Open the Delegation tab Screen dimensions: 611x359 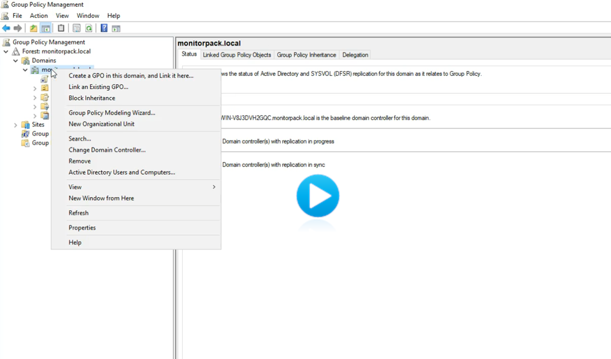click(355, 55)
